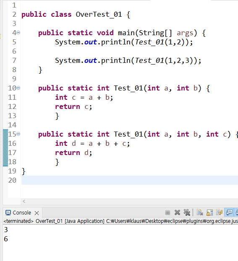Click line number 7 in gutter
This screenshot has height=261, width=238.
[x=14, y=60]
